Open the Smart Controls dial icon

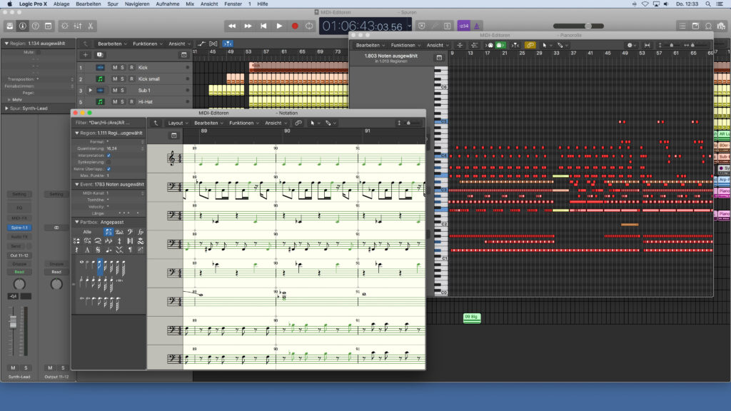point(65,26)
